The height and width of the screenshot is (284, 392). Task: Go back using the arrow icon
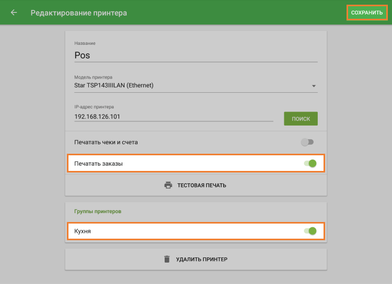click(14, 13)
